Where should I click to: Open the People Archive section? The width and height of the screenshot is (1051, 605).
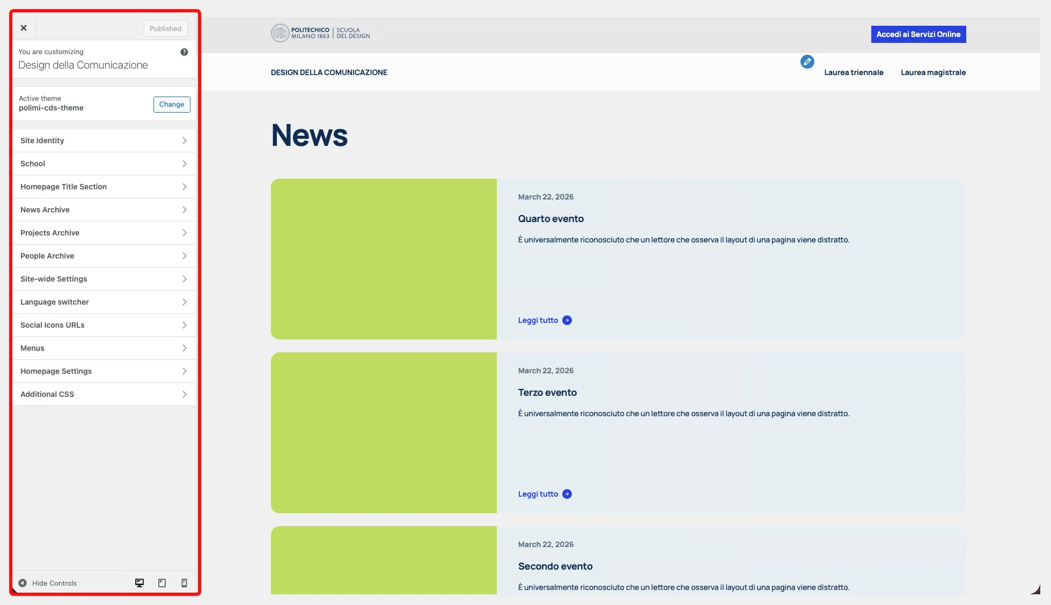click(104, 256)
